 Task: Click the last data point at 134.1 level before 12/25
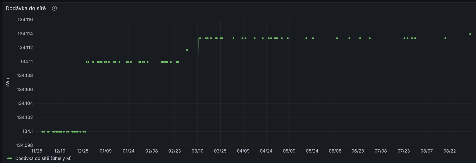coord(85,132)
